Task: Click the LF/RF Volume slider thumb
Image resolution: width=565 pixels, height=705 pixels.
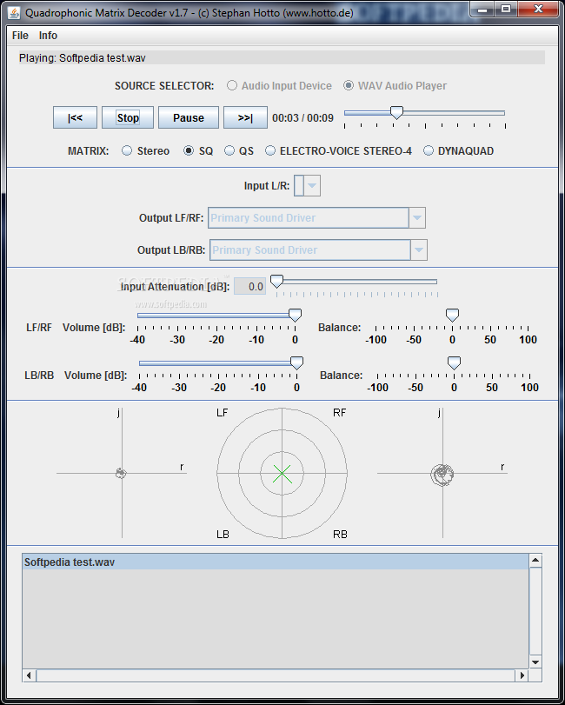Action: tap(295, 316)
